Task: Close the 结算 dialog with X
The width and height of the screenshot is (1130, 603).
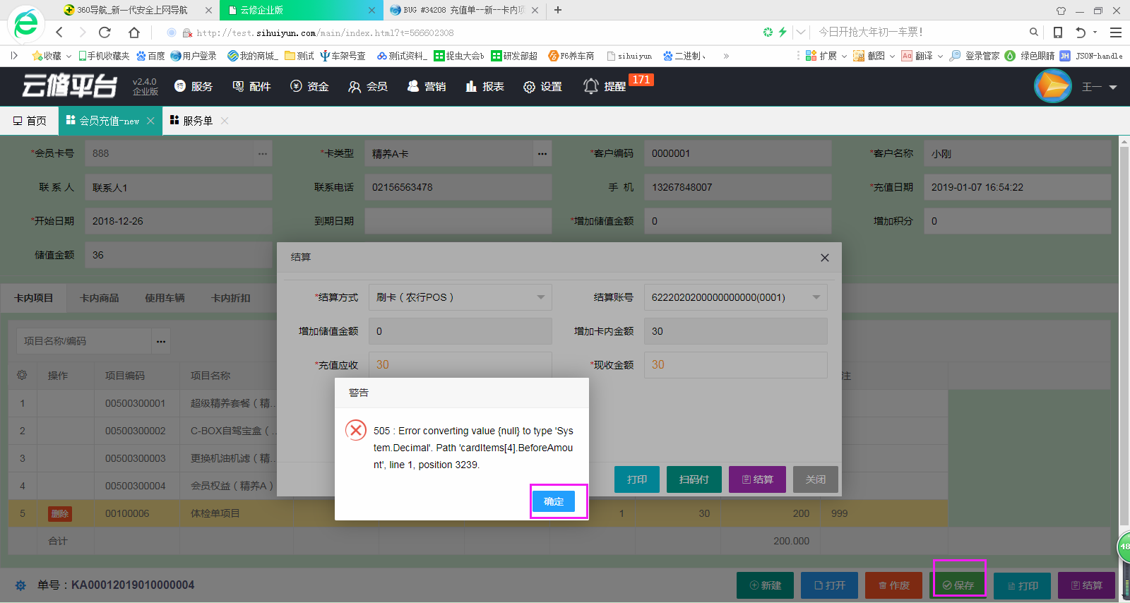Action: [824, 258]
